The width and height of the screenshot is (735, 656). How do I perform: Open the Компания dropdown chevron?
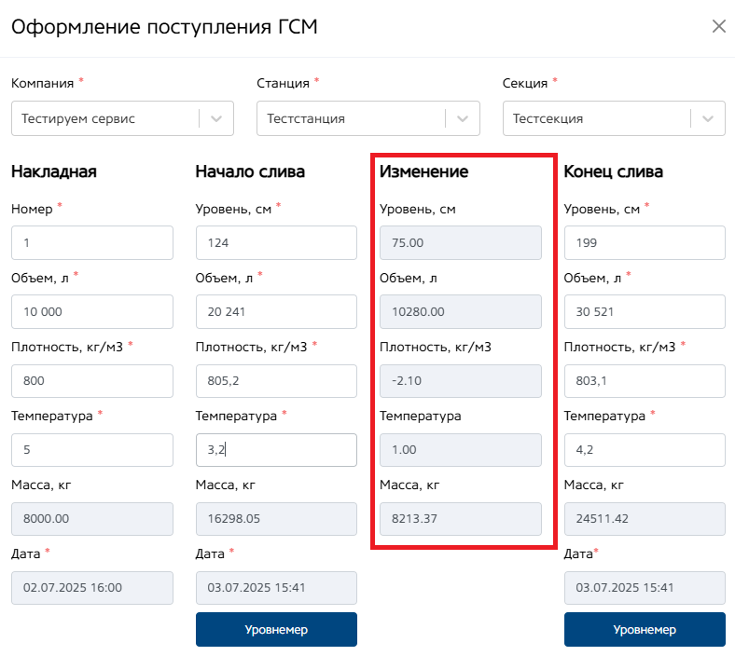coord(216,118)
